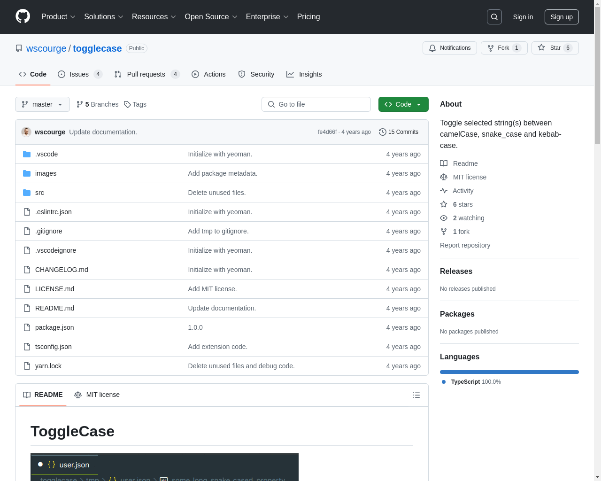The image size is (601, 481).
Task: Select the Code repository tab
Action: click(x=33, y=74)
